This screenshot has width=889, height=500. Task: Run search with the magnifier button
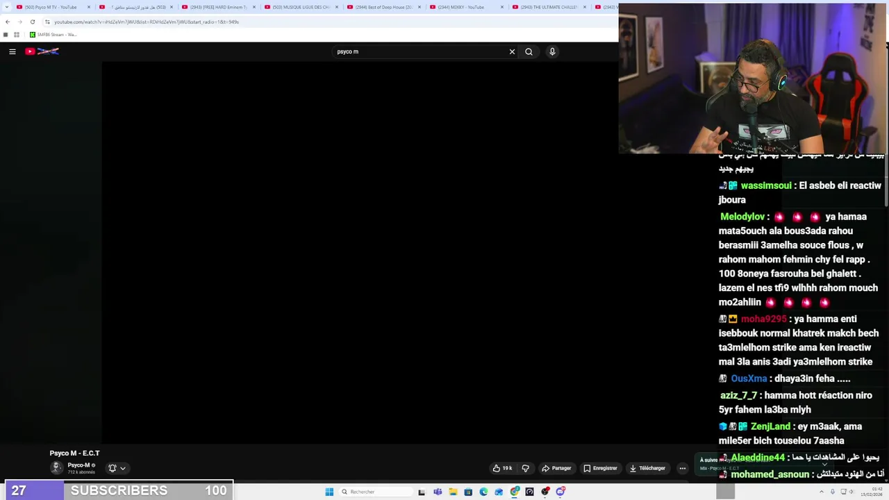pyautogui.click(x=529, y=51)
